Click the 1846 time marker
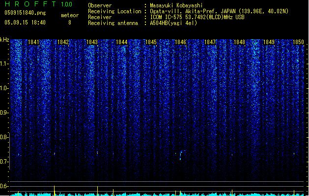 pos(180,42)
